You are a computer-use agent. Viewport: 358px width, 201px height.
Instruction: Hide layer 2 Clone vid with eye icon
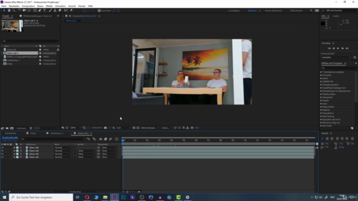pos(2,151)
